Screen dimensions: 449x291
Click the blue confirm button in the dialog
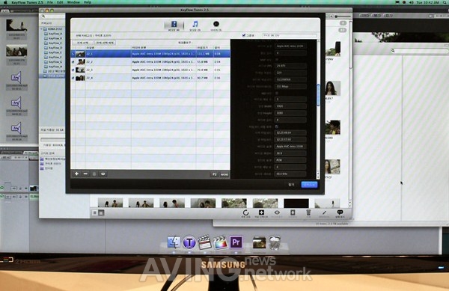click(x=309, y=185)
